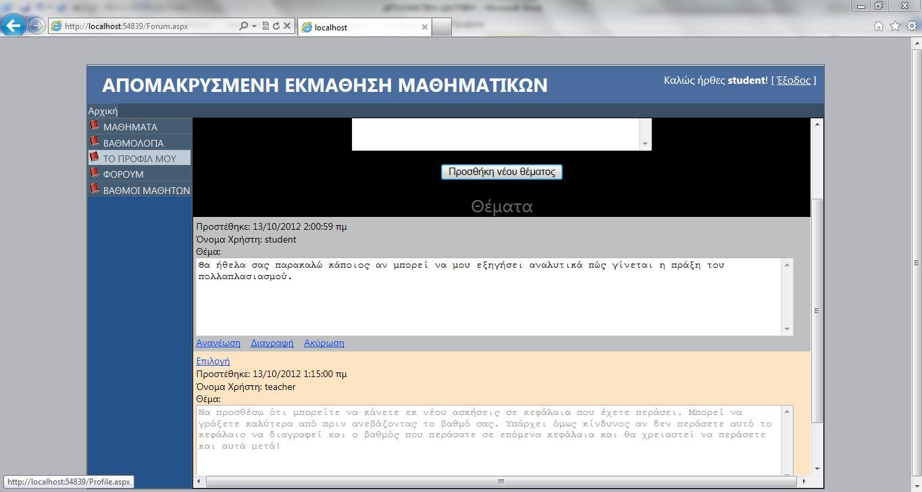922x492 pixels.
Task: Click the text 'Προστέθηκε: 13/10/2012 2:00:59 πμ'
Action: (272, 226)
